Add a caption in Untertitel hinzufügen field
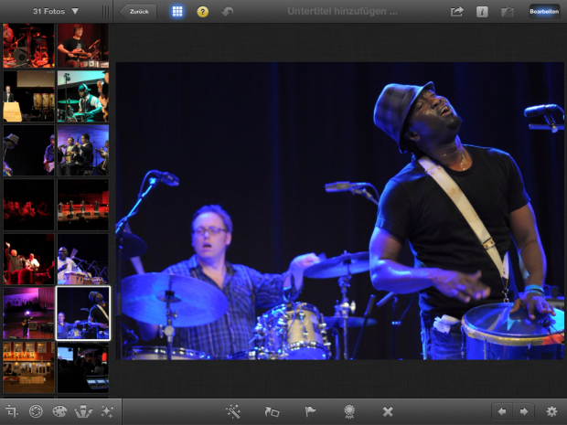Image resolution: width=567 pixels, height=425 pixels. [x=342, y=11]
